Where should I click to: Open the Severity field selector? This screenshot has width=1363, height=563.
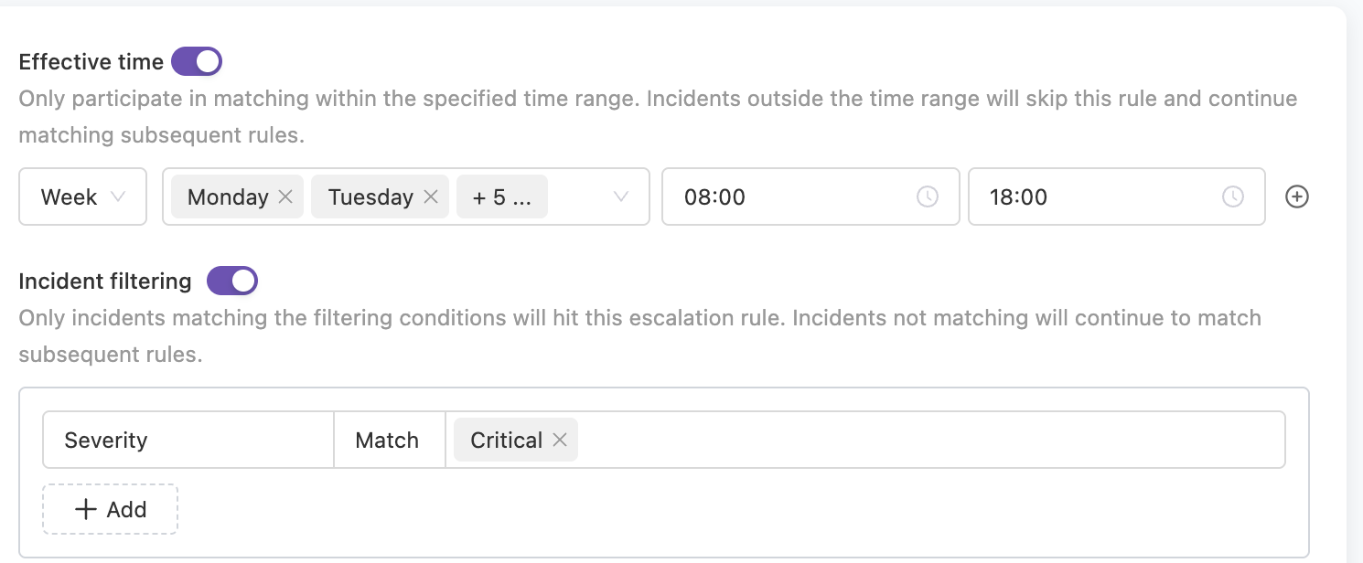[188, 440]
